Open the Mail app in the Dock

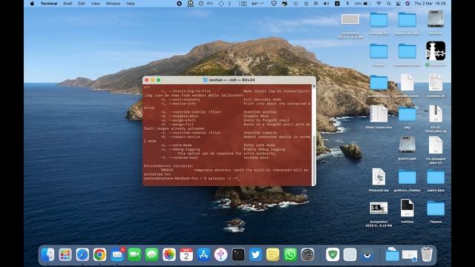pos(117,254)
